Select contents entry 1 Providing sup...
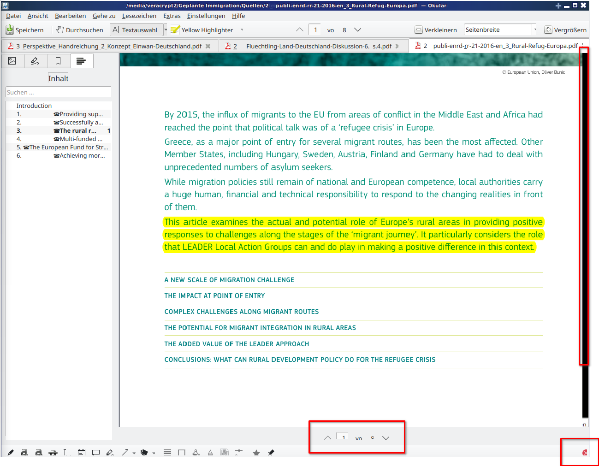 pyautogui.click(x=59, y=114)
